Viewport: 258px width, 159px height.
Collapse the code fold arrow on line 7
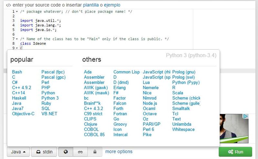17,39
